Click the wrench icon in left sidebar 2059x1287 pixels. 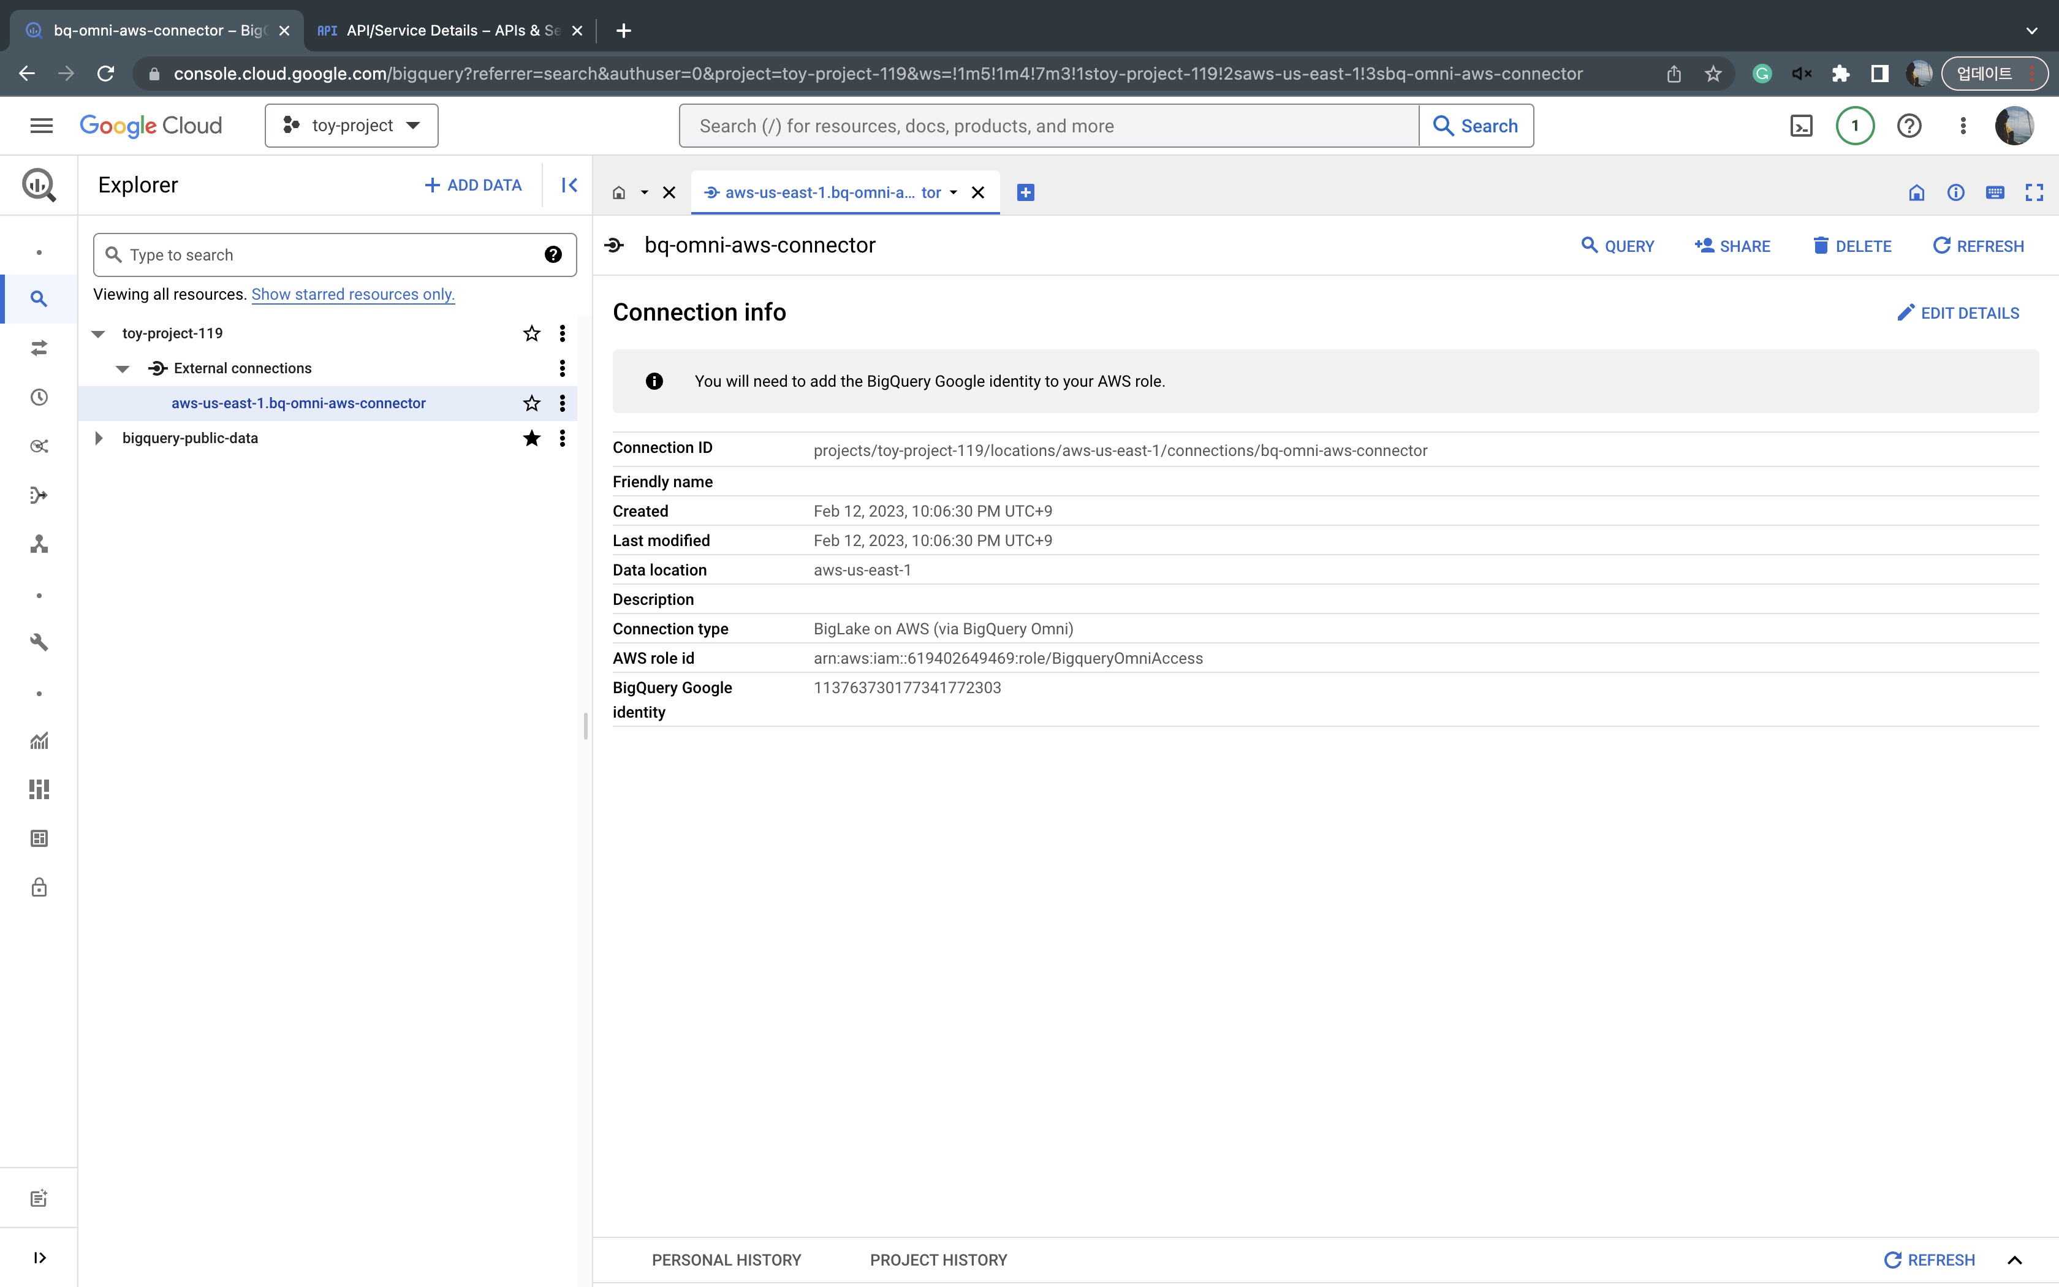point(39,643)
